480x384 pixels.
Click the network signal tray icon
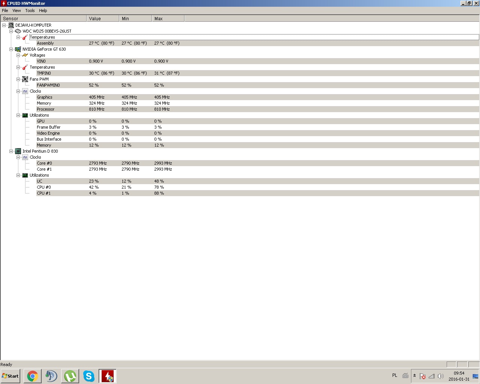pos(432,376)
